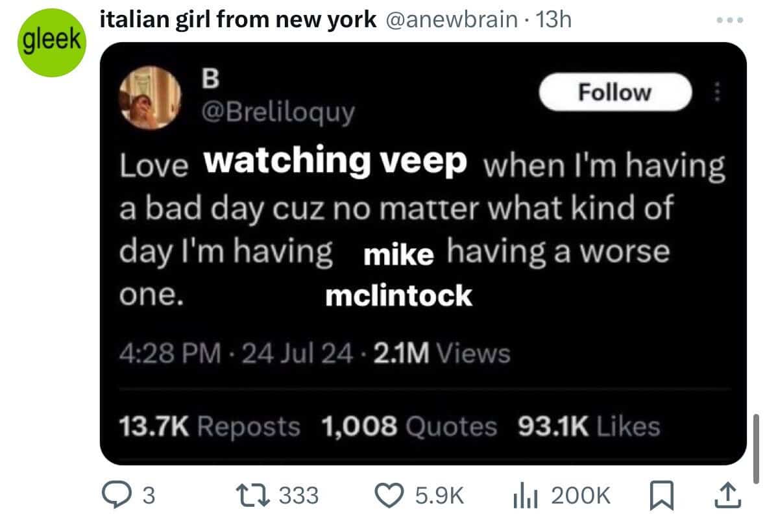
Task: Open the 1,008 Quotes list
Action: [409, 426]
